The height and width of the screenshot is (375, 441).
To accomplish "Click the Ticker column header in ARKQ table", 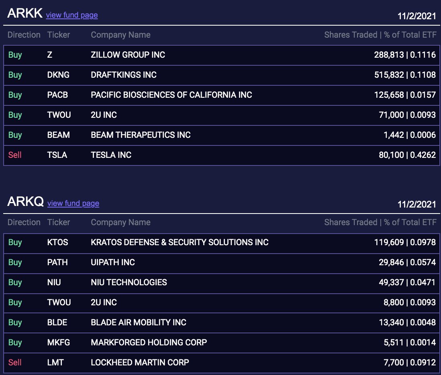I will click(x=59, y=222).
